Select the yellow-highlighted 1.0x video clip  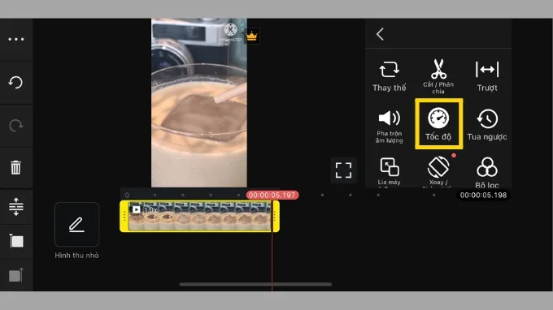pos(199,216)
